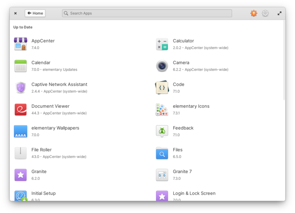Click the File Roller archive icon
Image resolution: width=295 pixels, height=213 pixels.
pyautogui.click(x=21, y=153)
